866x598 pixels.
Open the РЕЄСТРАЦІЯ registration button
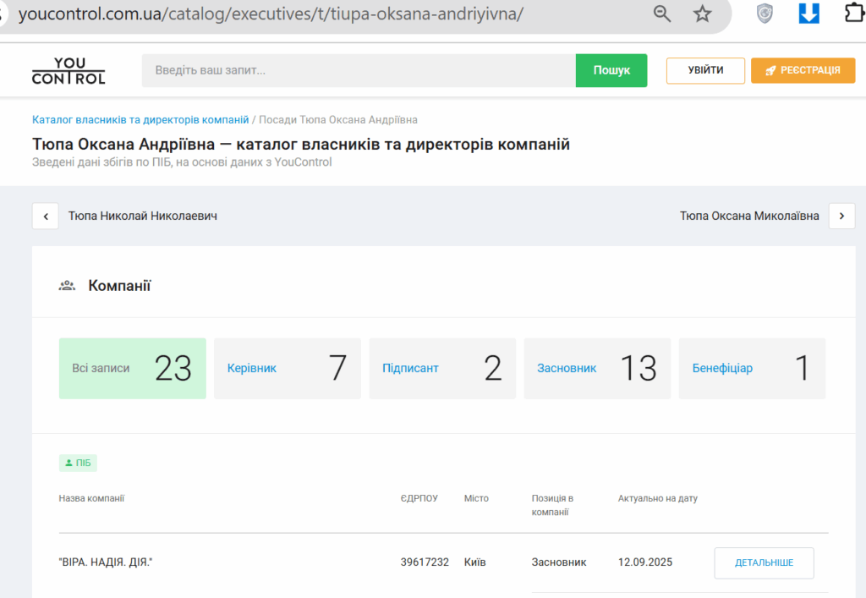click(803, 70)
